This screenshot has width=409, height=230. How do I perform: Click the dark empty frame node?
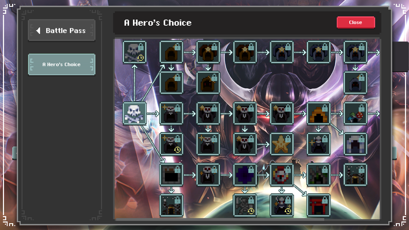(171, 175)
